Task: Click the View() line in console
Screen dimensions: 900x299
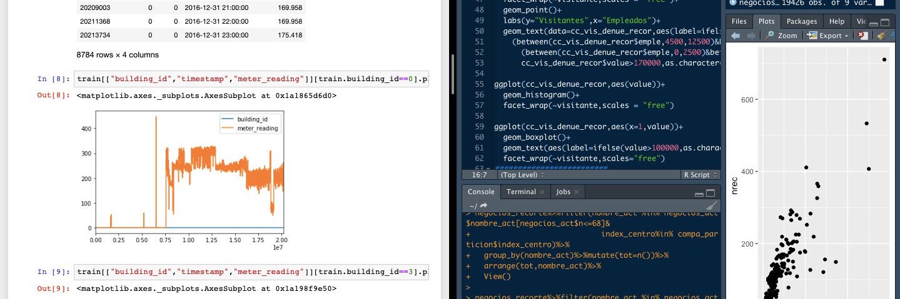Action: point(498,276)
